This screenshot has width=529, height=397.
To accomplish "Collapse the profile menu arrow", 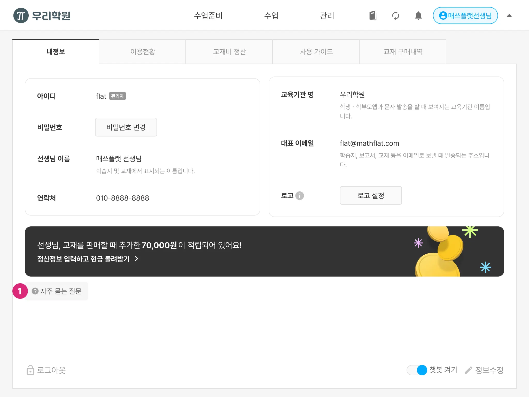I will [509, 16].
